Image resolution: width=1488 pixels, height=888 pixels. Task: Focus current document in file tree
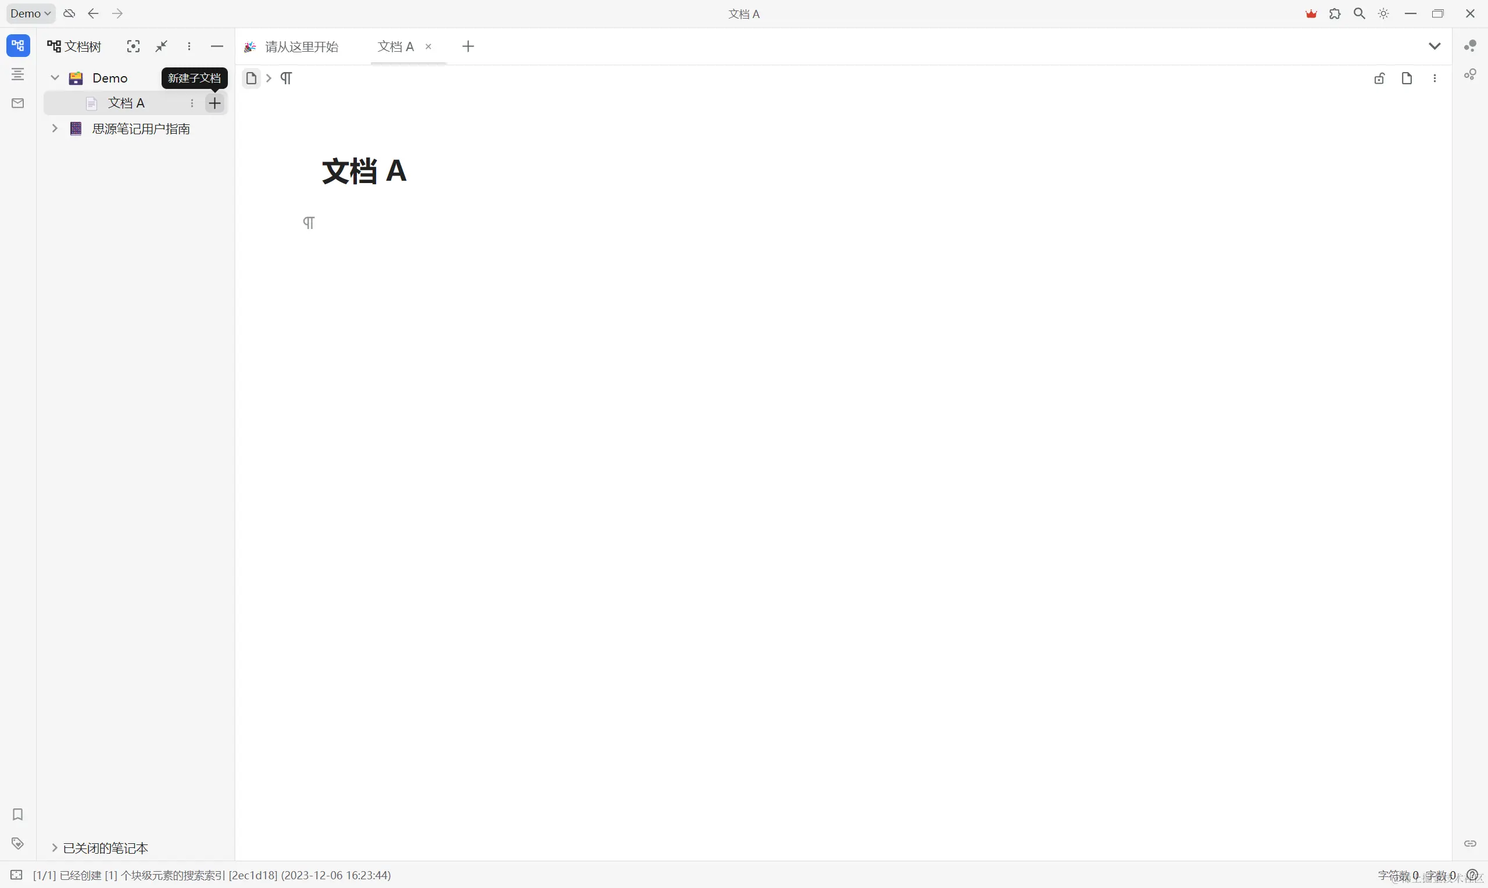(x=134, y=46)
